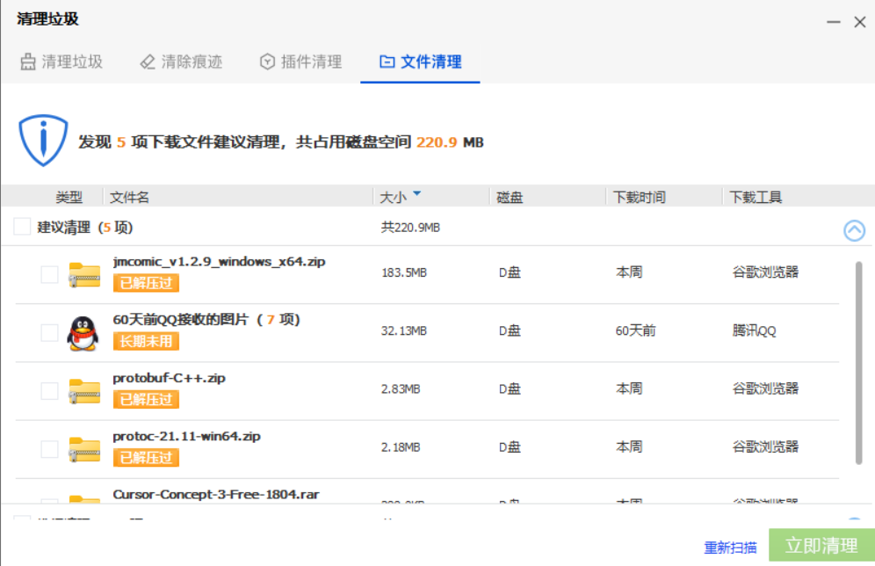Click the 60天前 download time cell
The height and width of the screenshot is (566, 875).
click(x=635, y=331)
